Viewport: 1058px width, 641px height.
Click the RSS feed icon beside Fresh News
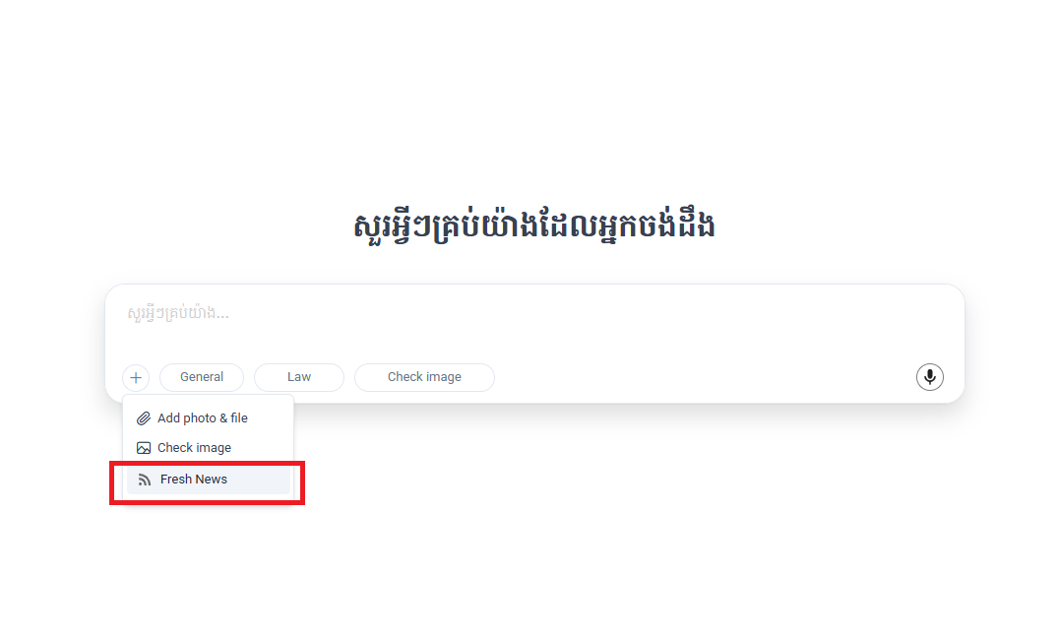[145, 480]
